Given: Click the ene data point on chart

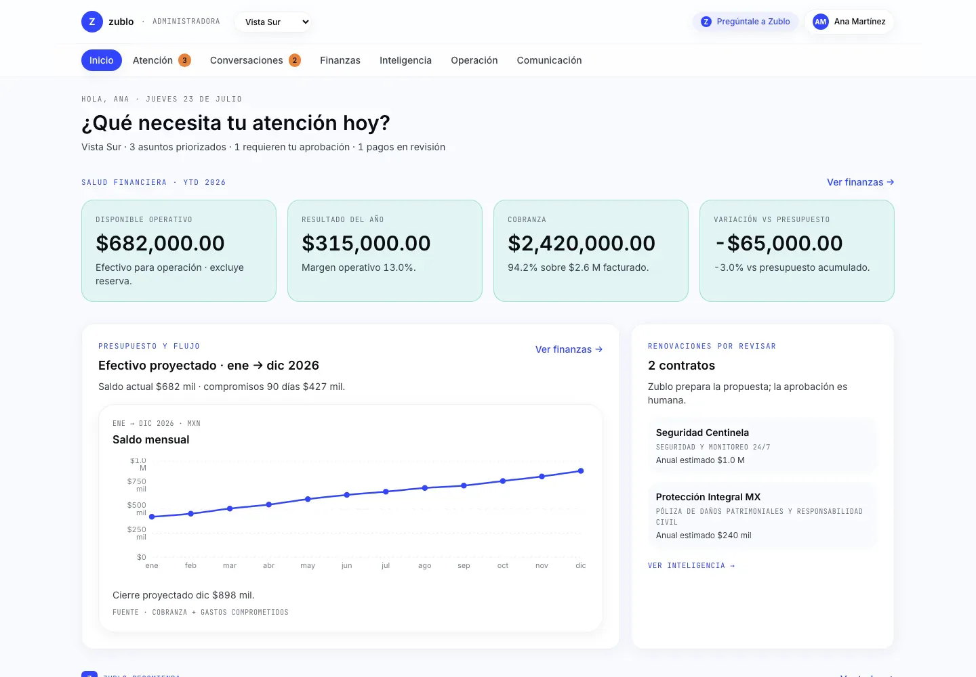Looking at the screenshot, I should 152,517.
